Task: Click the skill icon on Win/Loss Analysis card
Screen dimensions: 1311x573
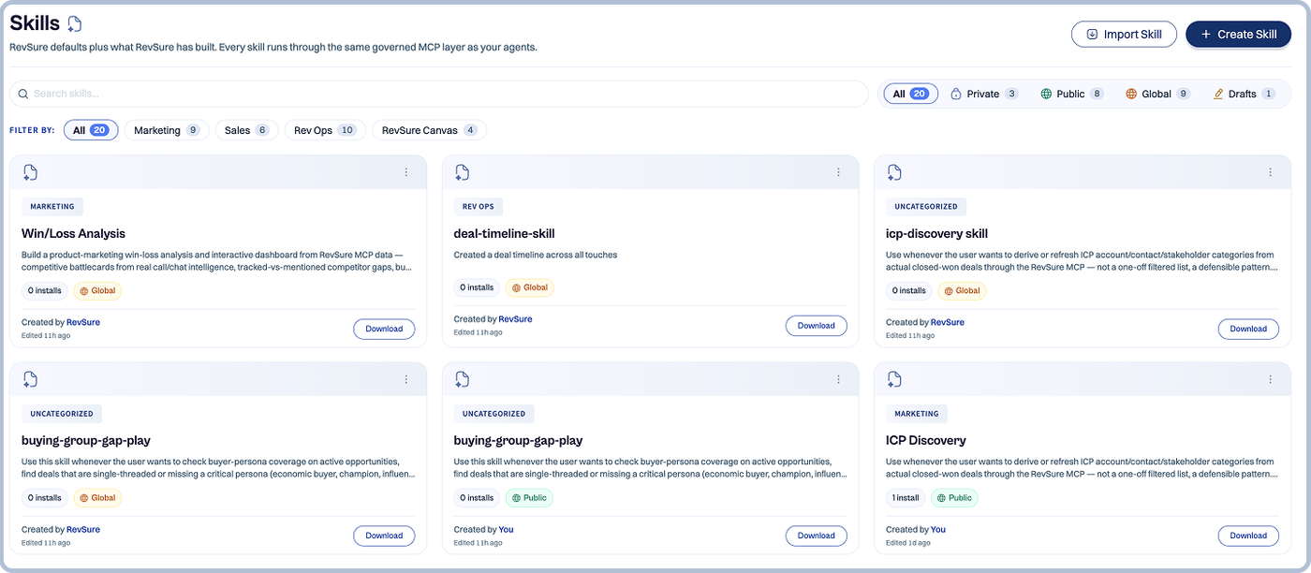Action: pos(30,172)
